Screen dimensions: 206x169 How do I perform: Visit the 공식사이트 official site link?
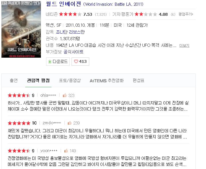74,52
